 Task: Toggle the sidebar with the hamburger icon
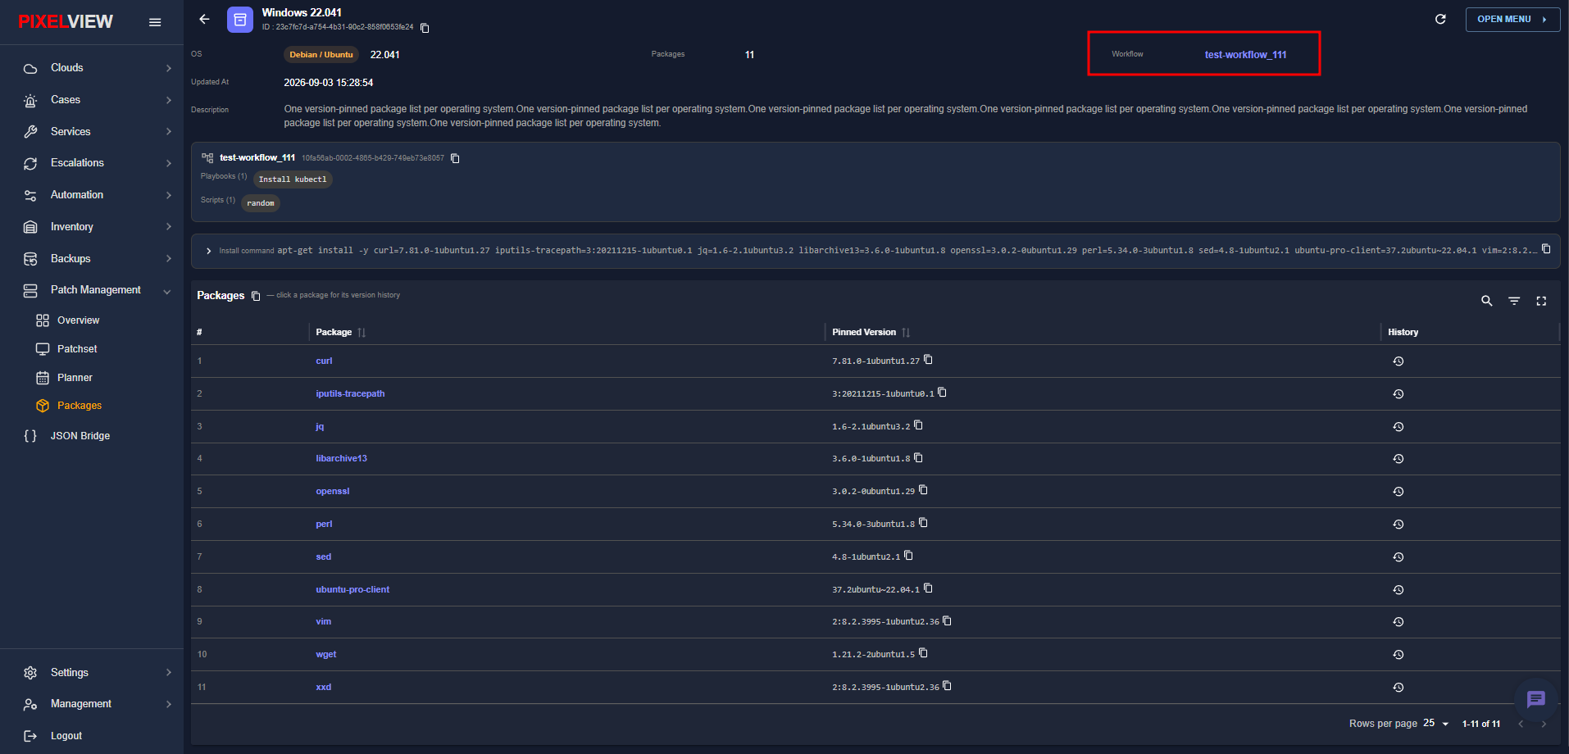tap(155, 22)
